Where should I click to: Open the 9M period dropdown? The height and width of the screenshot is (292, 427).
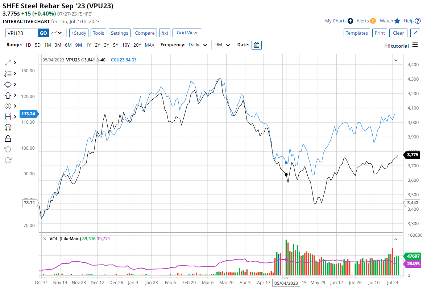[223, 45]
